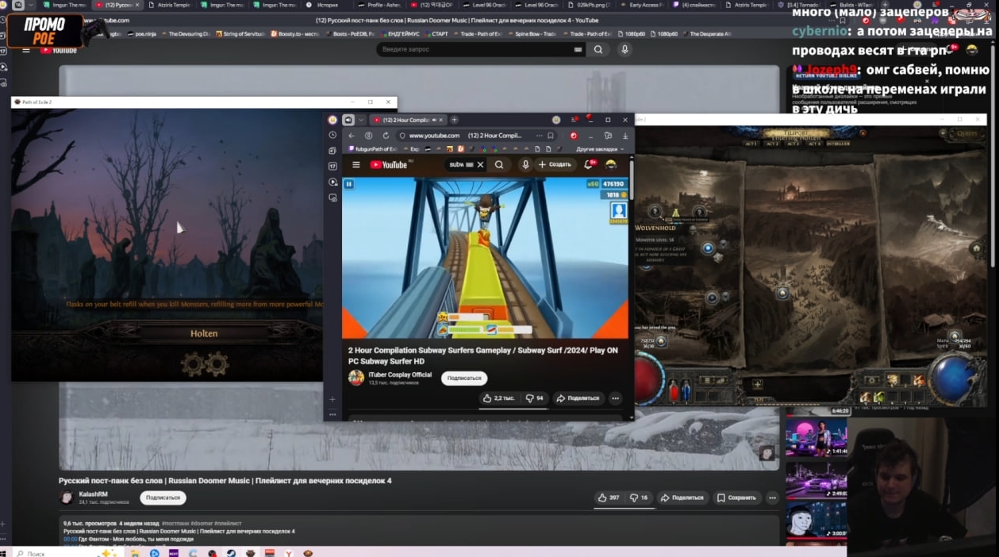This screenshot has width=999, height=557.
Task: Switch to the История browser tab
Action: [x=327, y=5]
